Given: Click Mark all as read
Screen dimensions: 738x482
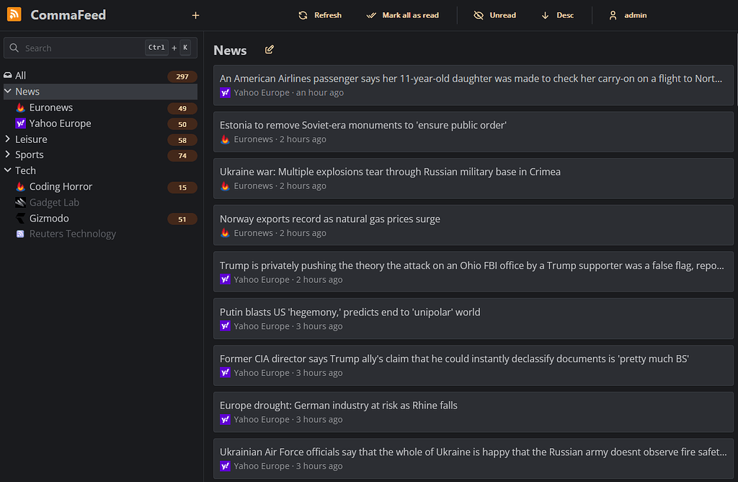Looking at the screenshot, I should [x=402, y=14].
